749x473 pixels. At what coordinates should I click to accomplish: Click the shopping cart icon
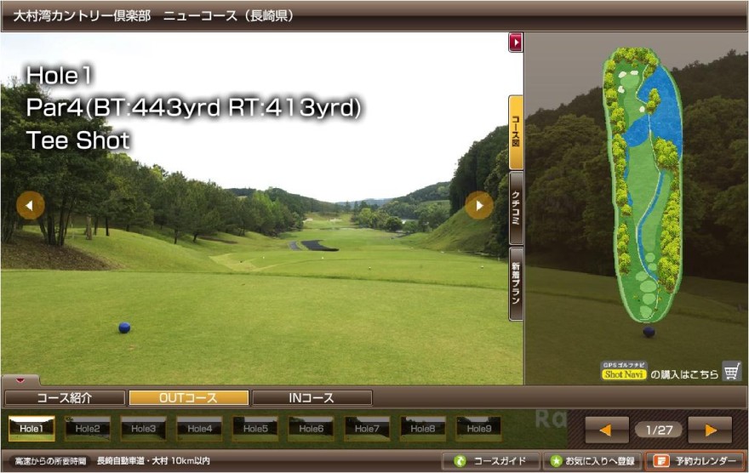click(731, 371)
